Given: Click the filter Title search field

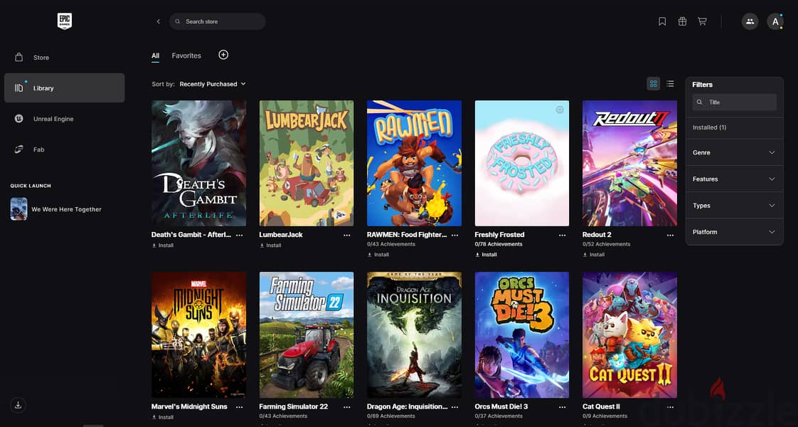Looking at the screenshot, I should pos(735,102).
